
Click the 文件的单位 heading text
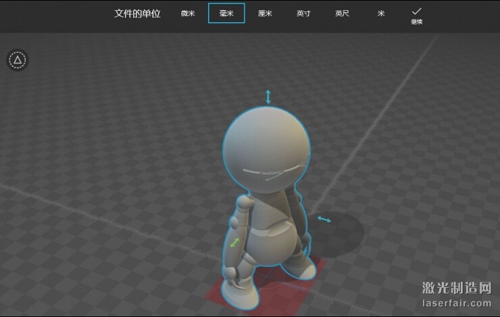(137, 14)
